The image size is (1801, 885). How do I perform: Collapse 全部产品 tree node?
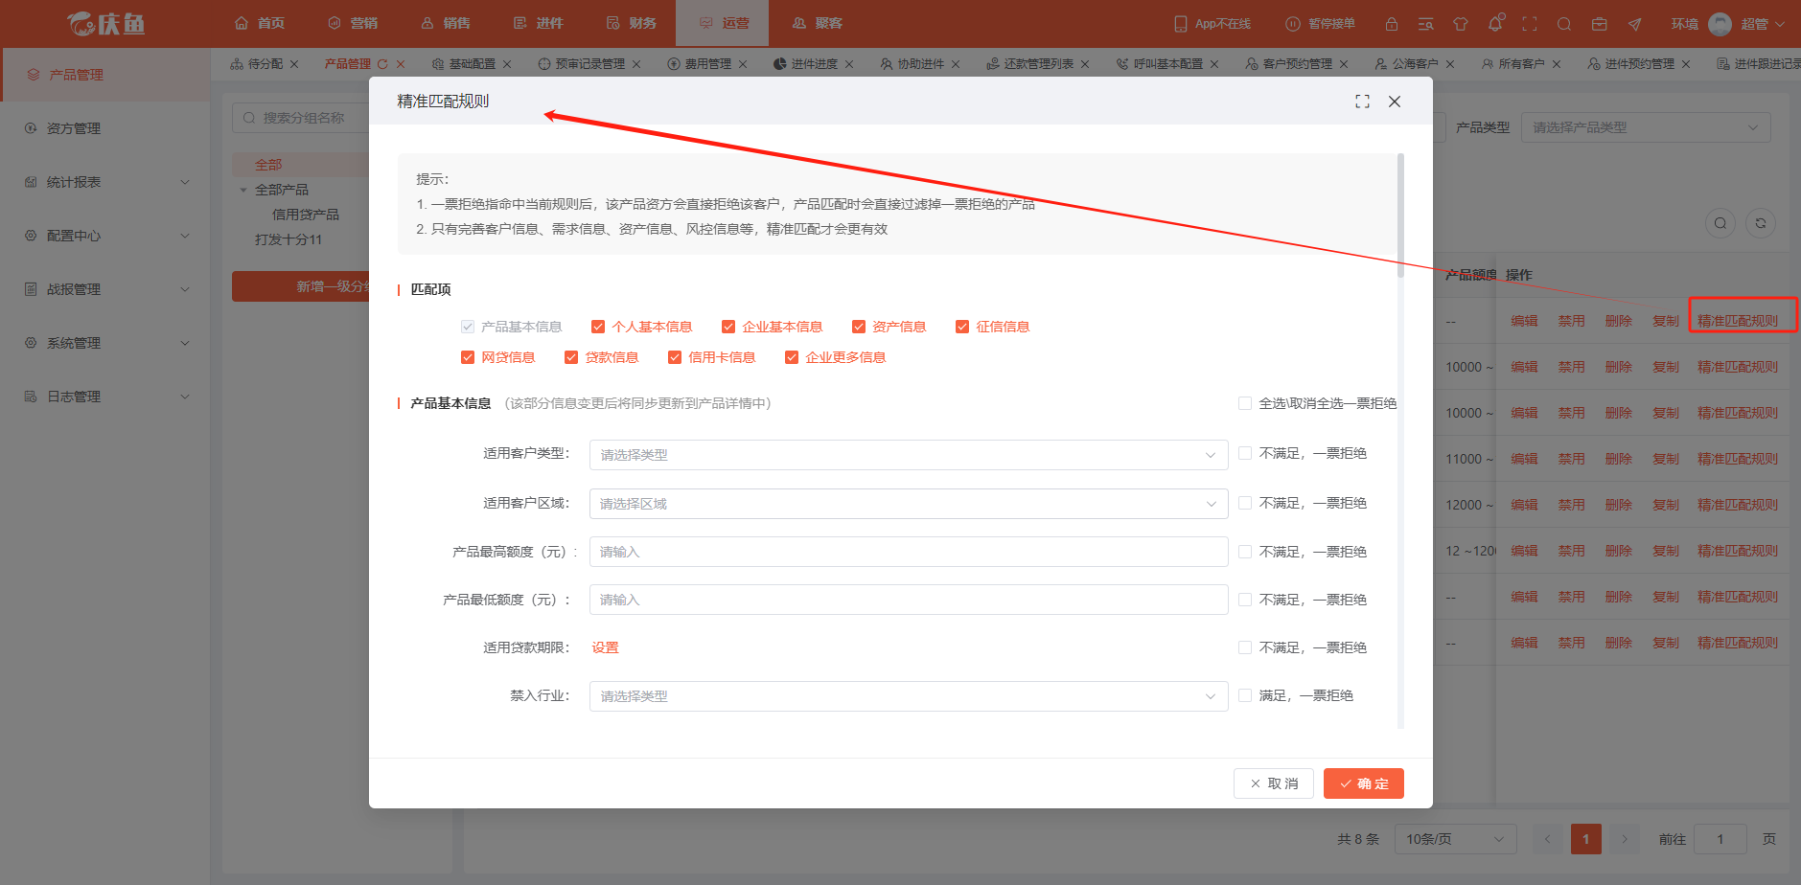pyautogui.click(x=243, y=190)
